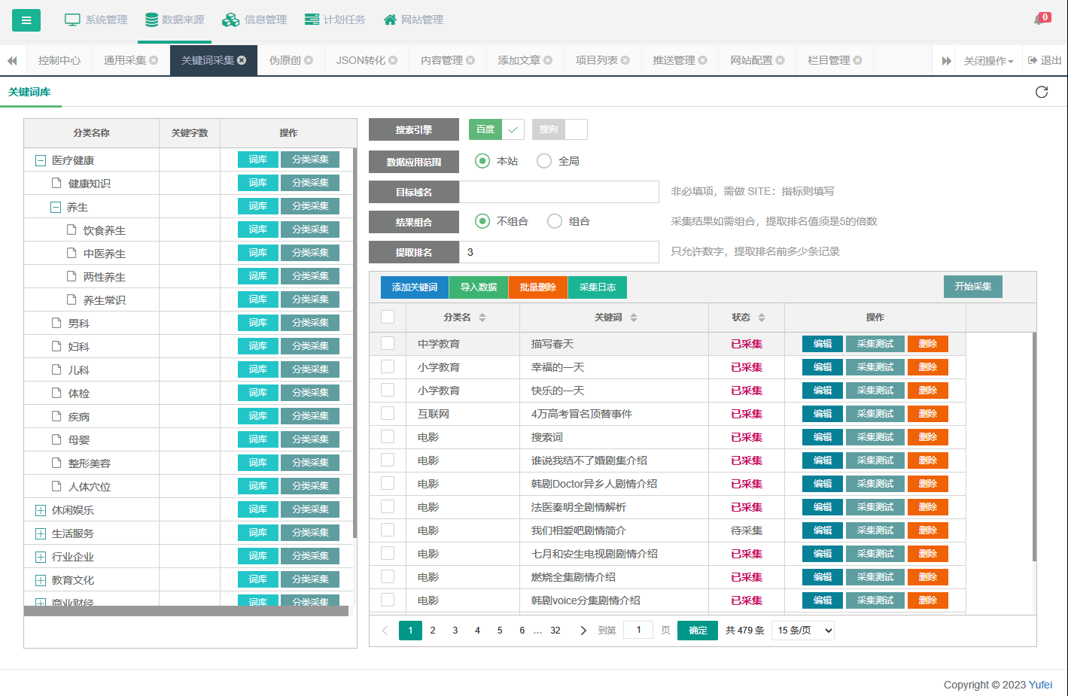Check the box for 4万高考冒名顶替事件 row
Screen dimensions: 1068x696
(388, 413)
